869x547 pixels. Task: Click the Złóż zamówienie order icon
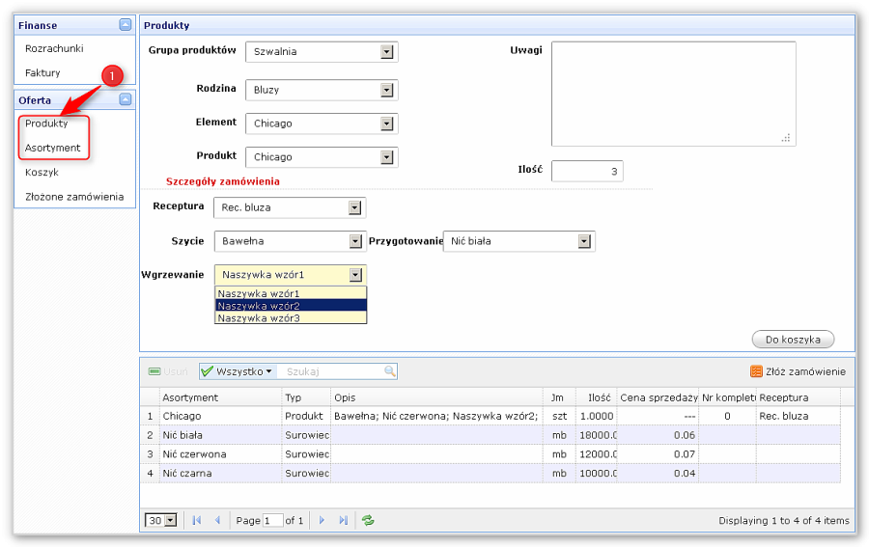coord(756,371)
